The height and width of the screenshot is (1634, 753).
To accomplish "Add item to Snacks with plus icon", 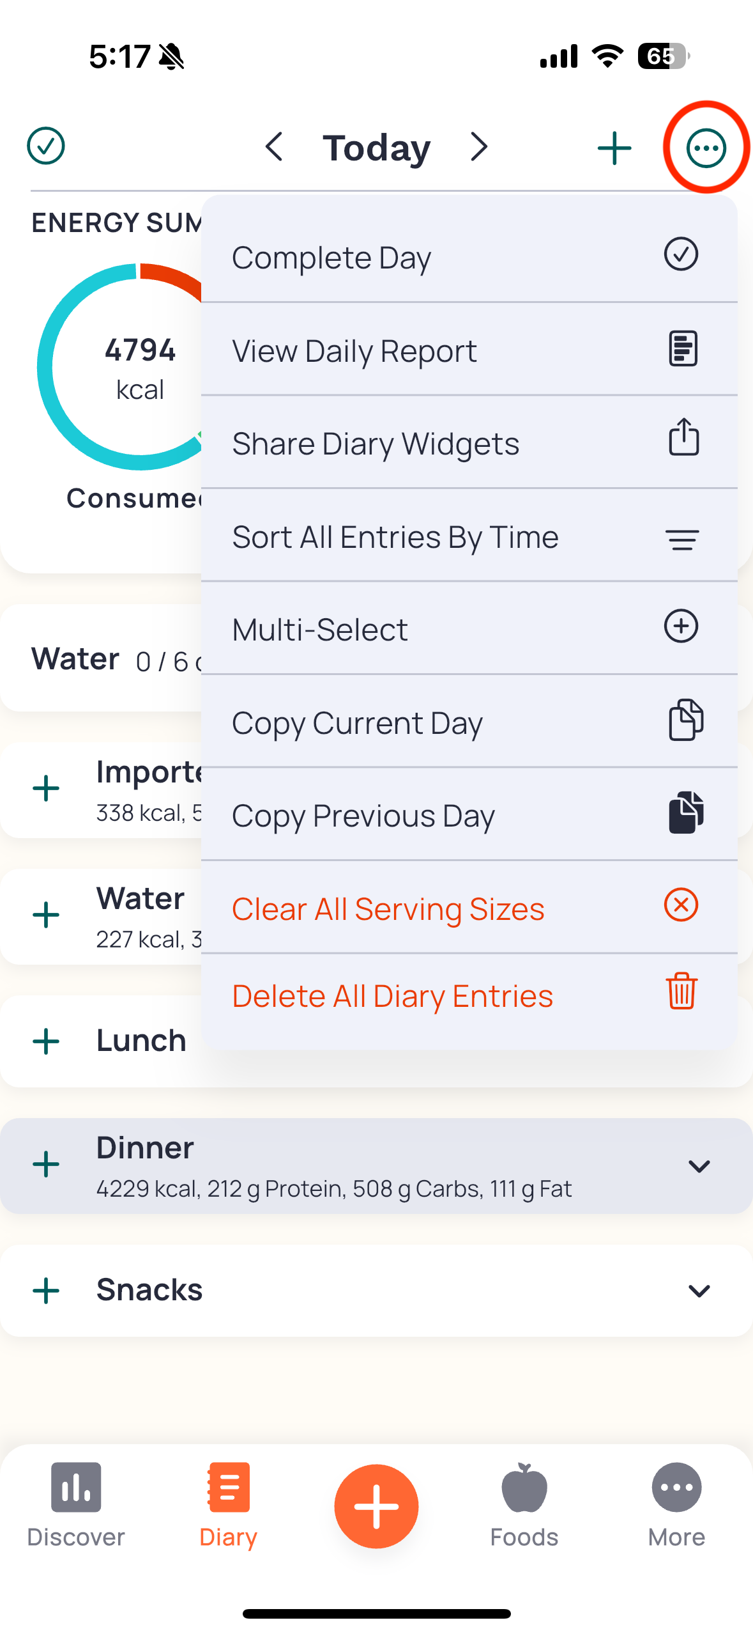I will pos(46,1290).
